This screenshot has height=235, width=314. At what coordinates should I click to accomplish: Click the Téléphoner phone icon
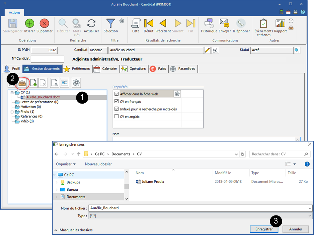click(241, 23)
